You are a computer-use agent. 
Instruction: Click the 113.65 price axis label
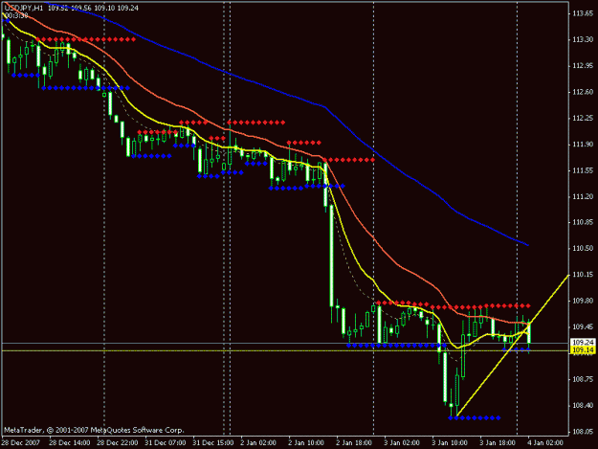(x=583, y=13)
